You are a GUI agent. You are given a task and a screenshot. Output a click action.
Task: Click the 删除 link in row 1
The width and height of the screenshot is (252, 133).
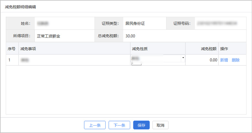(x=236, y=60)
